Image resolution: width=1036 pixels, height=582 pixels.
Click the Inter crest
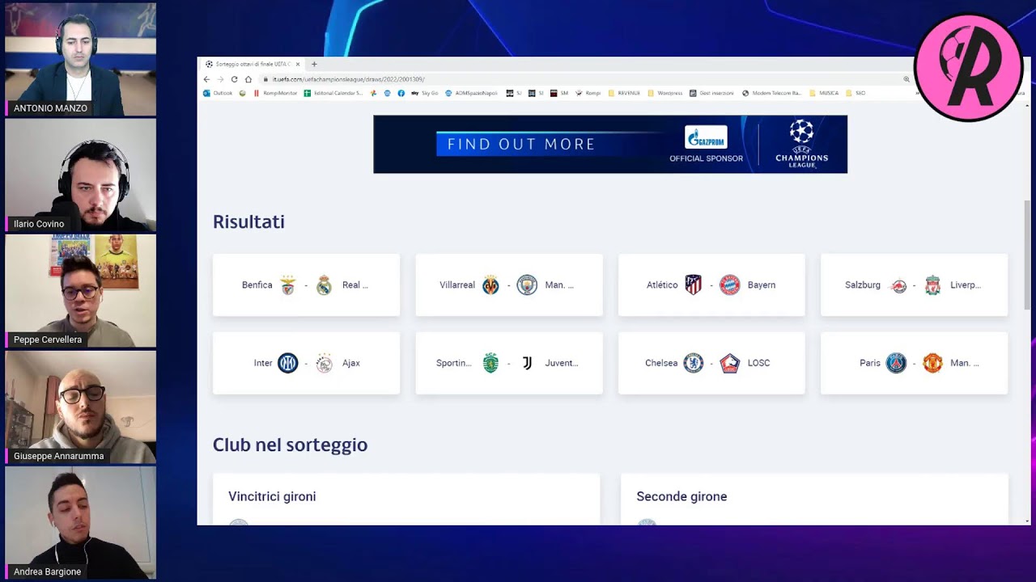point(288,363)
